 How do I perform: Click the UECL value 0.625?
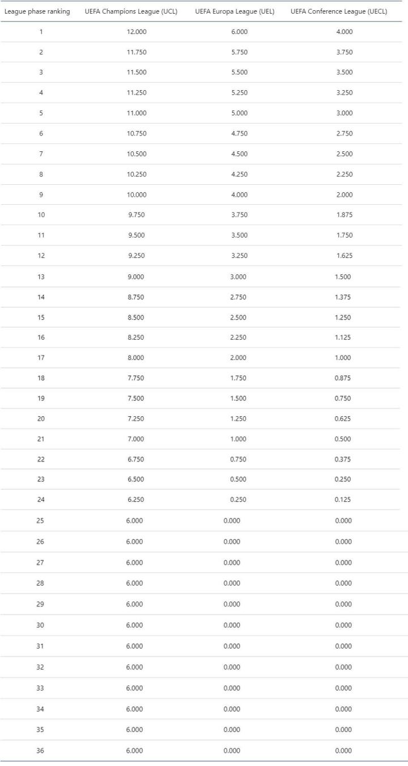pyautogui.click(x=343, y=418)
